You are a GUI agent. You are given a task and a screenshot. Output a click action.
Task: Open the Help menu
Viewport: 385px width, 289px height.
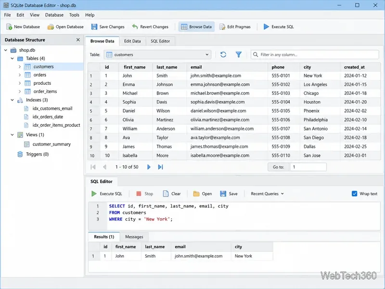coord(90,15)
